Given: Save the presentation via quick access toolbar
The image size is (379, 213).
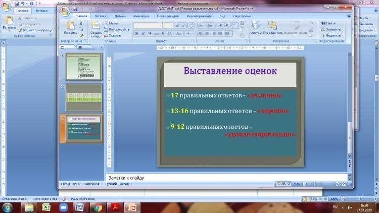Looking at the screenshot, I should (75, 9).
